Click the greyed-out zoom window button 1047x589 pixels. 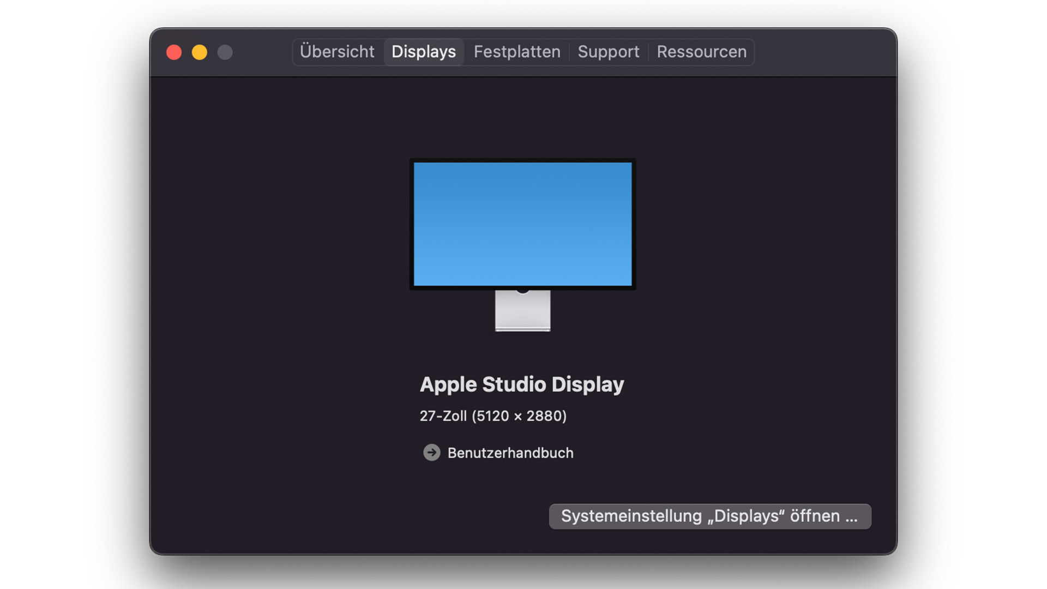[x=225, y=52]
